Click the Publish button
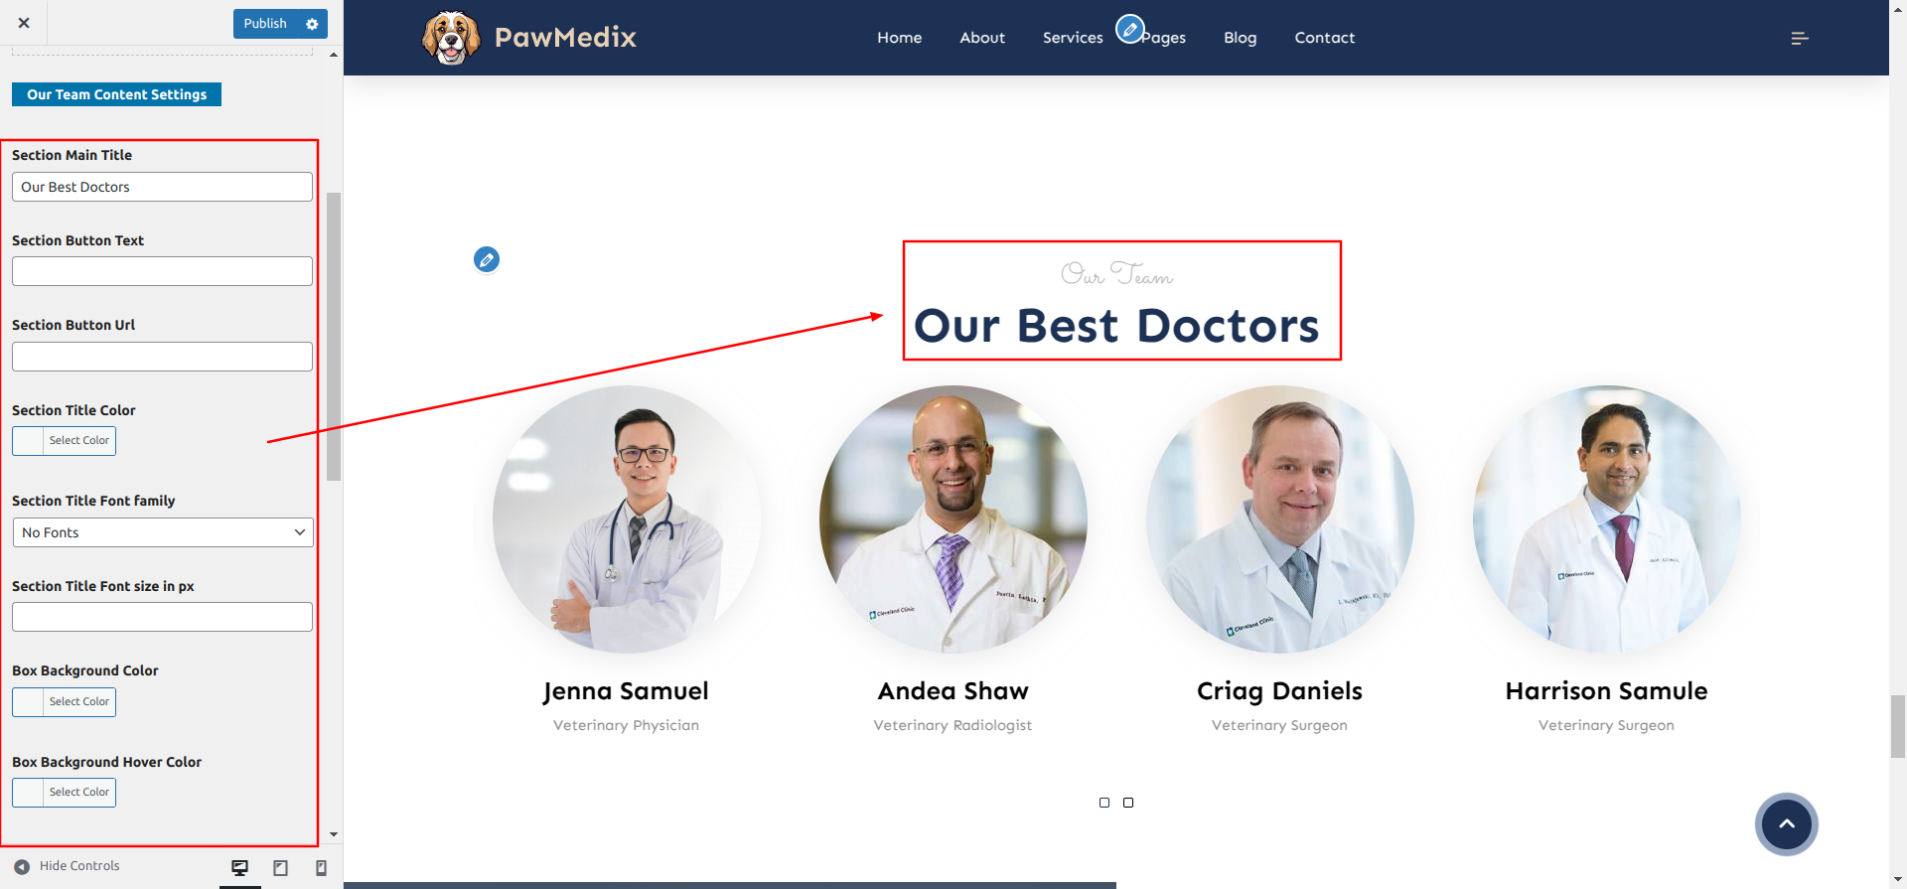Screen dimensions: 1907x889 (x=265, y=24)
